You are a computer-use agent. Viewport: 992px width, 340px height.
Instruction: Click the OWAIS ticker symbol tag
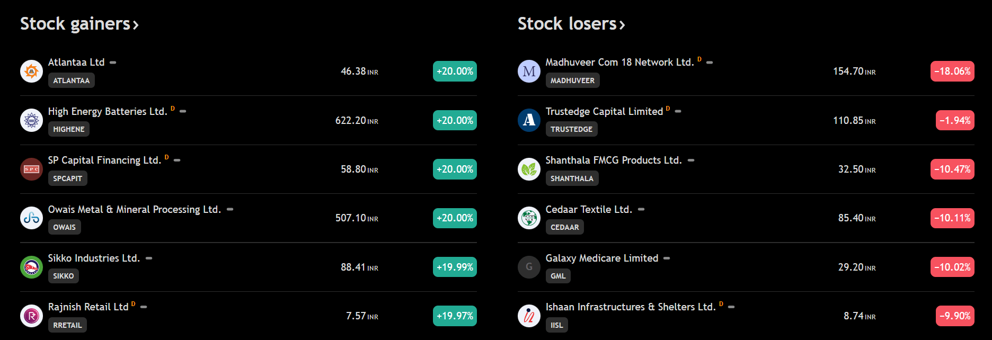click(x=64, y=227)
